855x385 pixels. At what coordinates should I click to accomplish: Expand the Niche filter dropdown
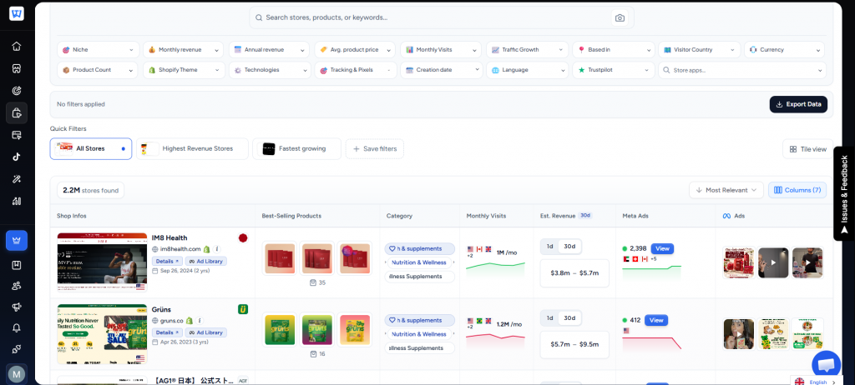tap(97, 49)
